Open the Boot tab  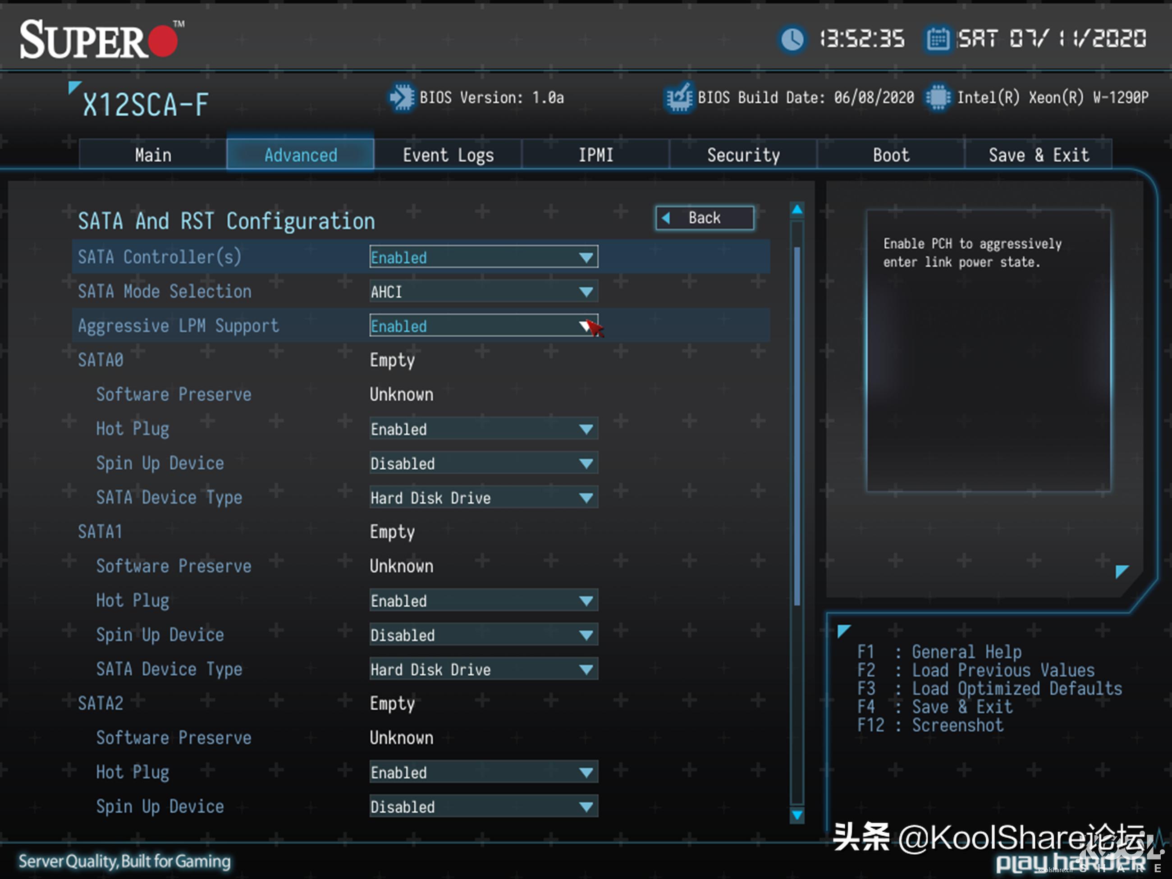tap(891, 155)
